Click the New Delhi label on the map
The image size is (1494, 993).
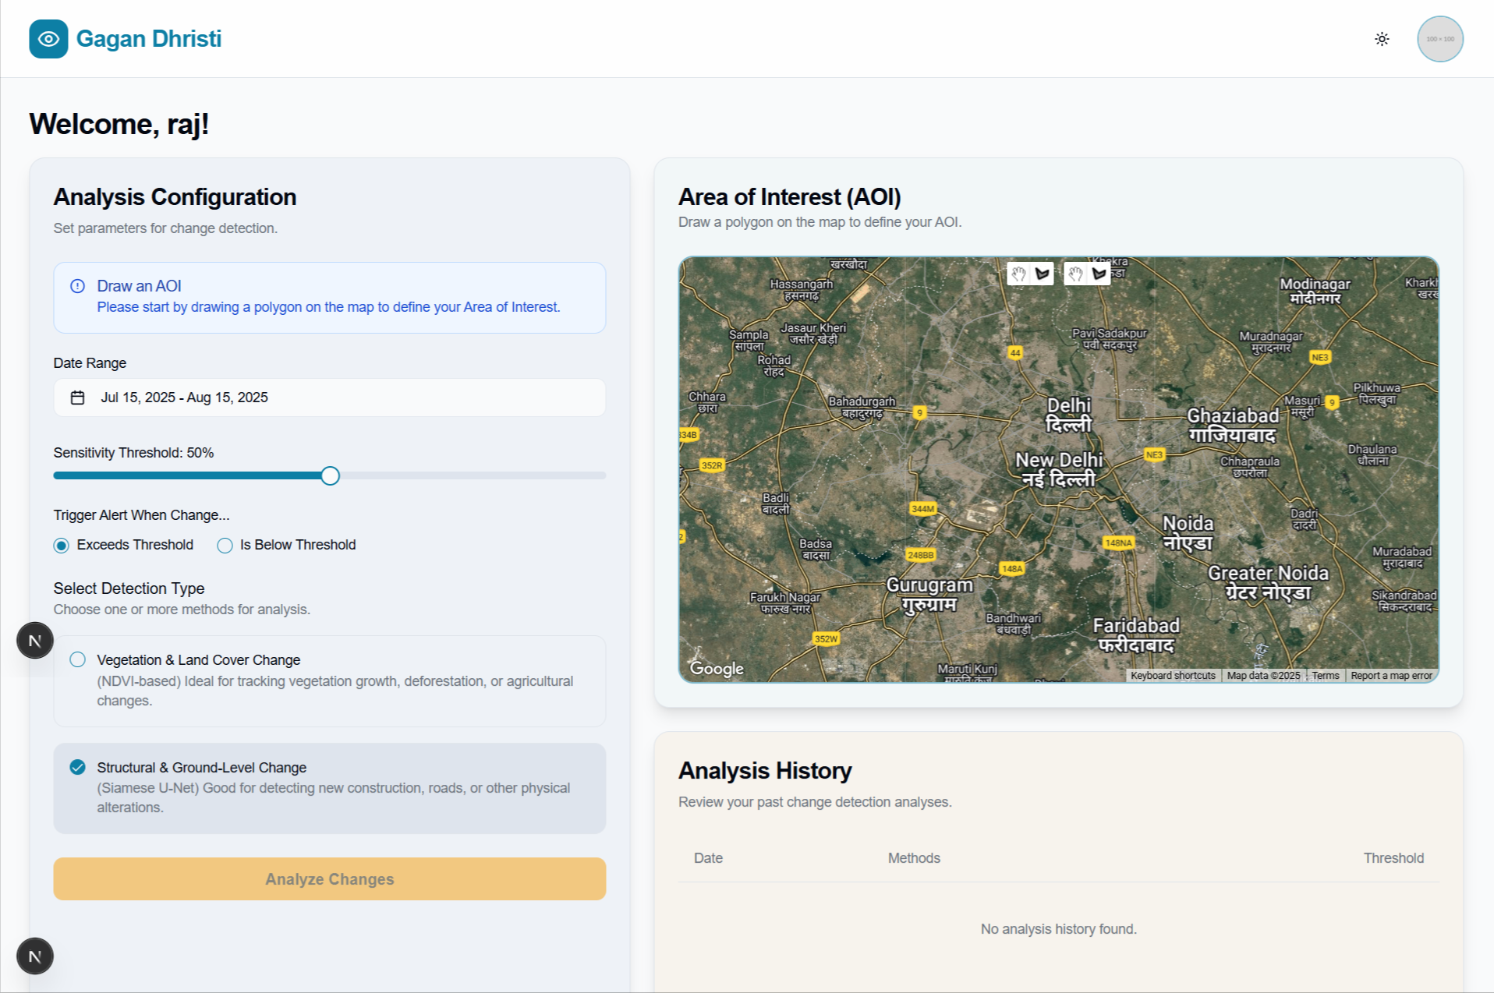1059,469
